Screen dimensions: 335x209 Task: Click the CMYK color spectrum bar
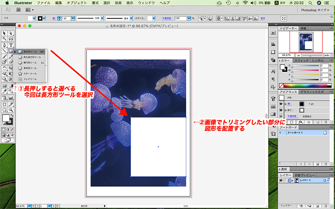[304, 86]
